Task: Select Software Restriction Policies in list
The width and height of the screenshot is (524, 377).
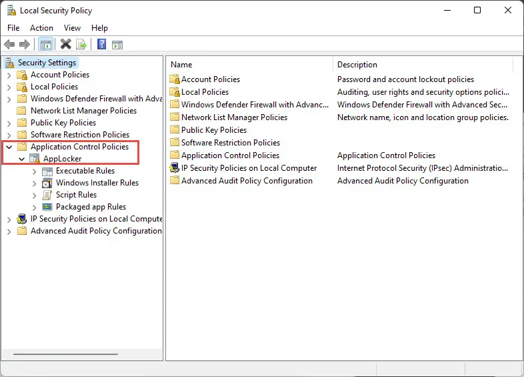Action: pyautogui.click(x=231, y=143)
